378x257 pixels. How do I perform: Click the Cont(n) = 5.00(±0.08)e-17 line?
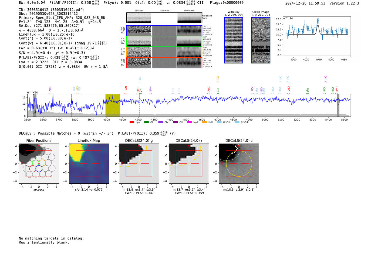coord(46,38)
